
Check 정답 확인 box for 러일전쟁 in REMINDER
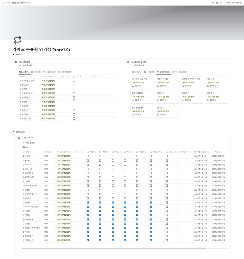click(74, 89)
